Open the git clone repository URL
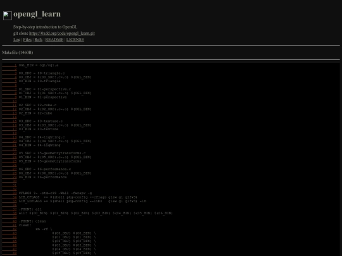Image resolution: width=342 pixels, height=256 pixels. pos(62,34)
